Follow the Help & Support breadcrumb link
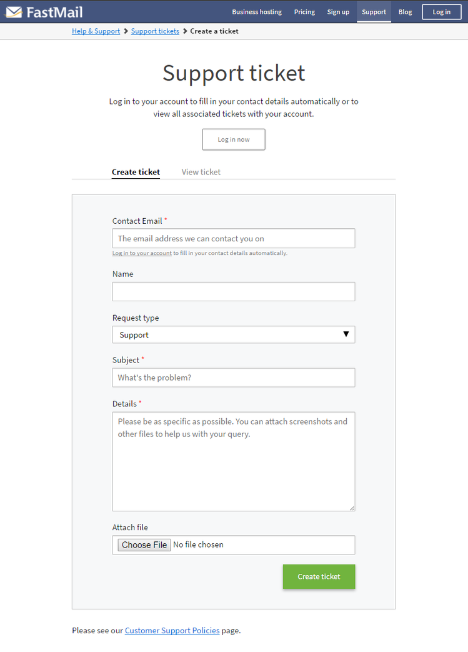The image size is (468, 652). pos(96,31)
